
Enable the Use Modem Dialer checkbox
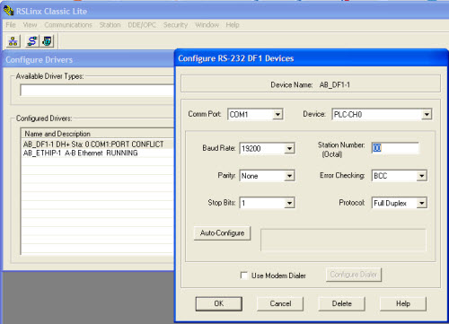click(244, 276)
